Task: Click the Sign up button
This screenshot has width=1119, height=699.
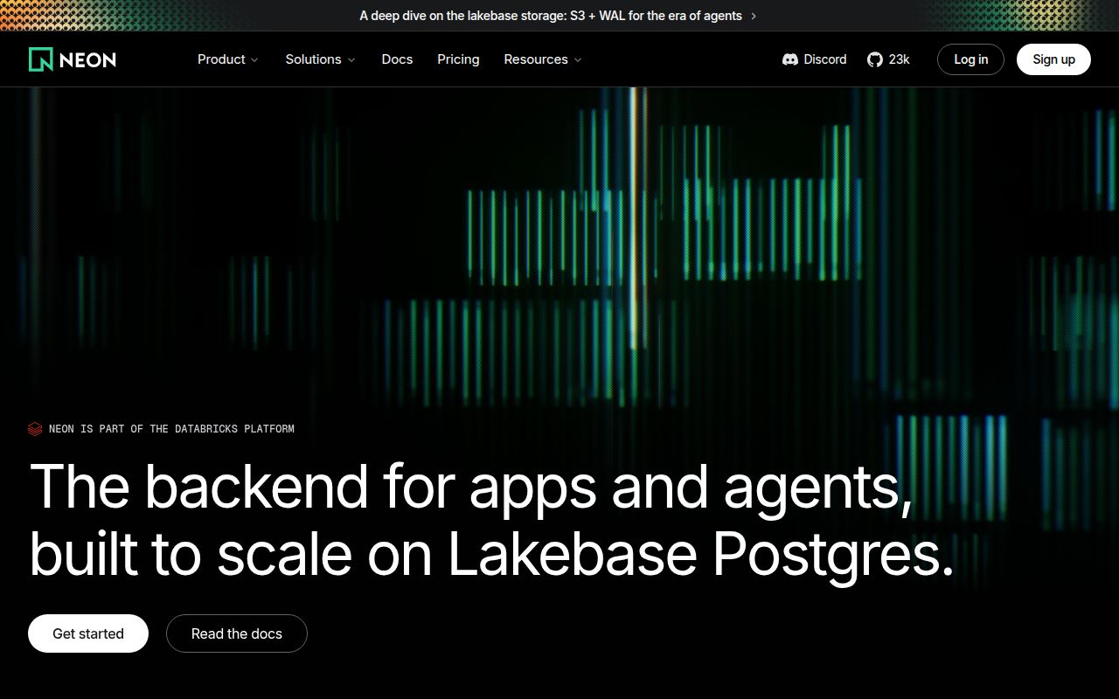Action: [x=1053, y=59]
